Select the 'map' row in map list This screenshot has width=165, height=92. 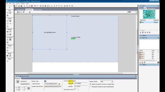149,22
